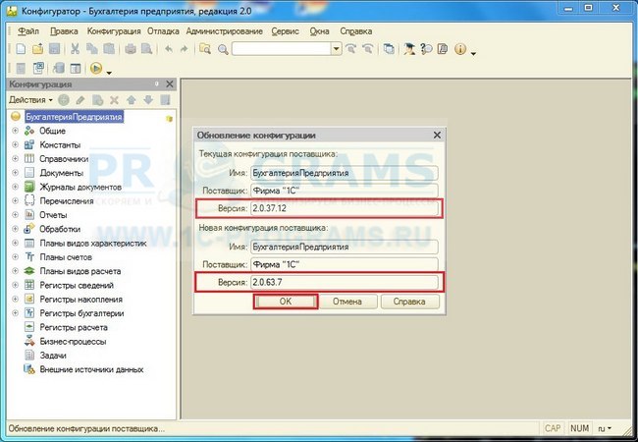Click the new configuration Версия field 2.0.63.7
Screen dimensions: 638x442
pyautogui.click(x=343, y=283)
